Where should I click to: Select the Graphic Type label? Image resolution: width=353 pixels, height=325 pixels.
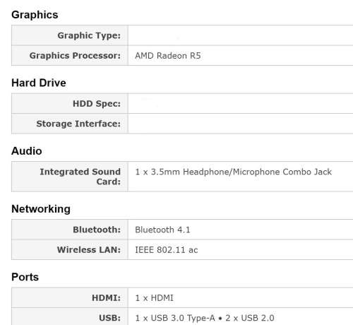click(89, 35)
